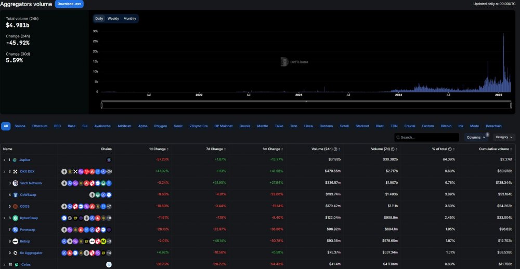The height and width of the screenshot is (269, 520).
Task: Click left handle of chart range slider
Action: 102,106
